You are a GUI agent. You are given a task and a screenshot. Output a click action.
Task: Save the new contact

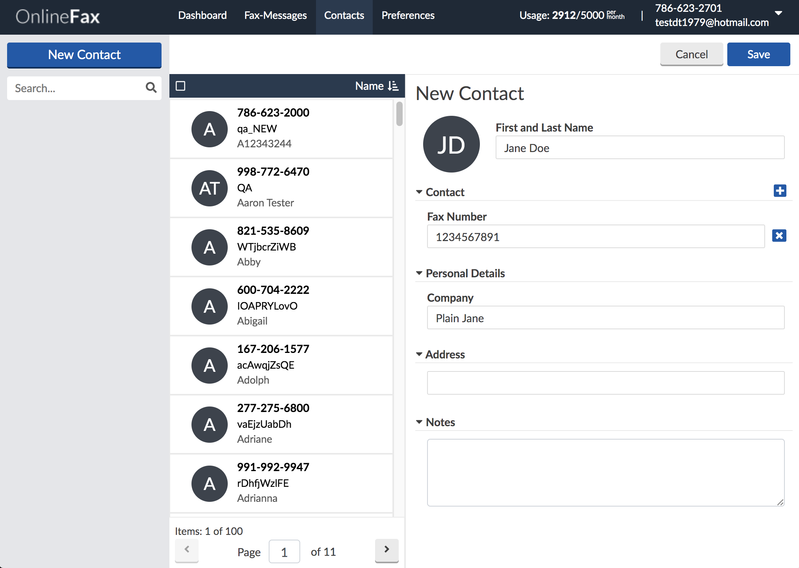758,54
